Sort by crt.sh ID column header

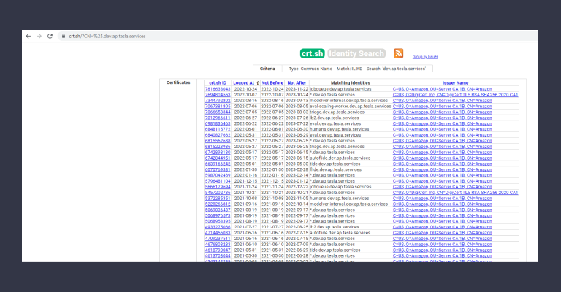click(218, 83)
